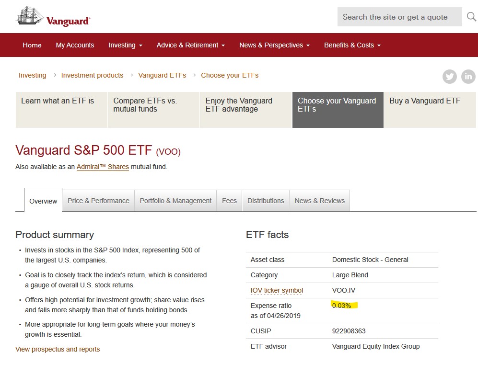This screenshot has width=478, height=375.
Task: Click the search magnifier icon
Action: coord(471,17)
